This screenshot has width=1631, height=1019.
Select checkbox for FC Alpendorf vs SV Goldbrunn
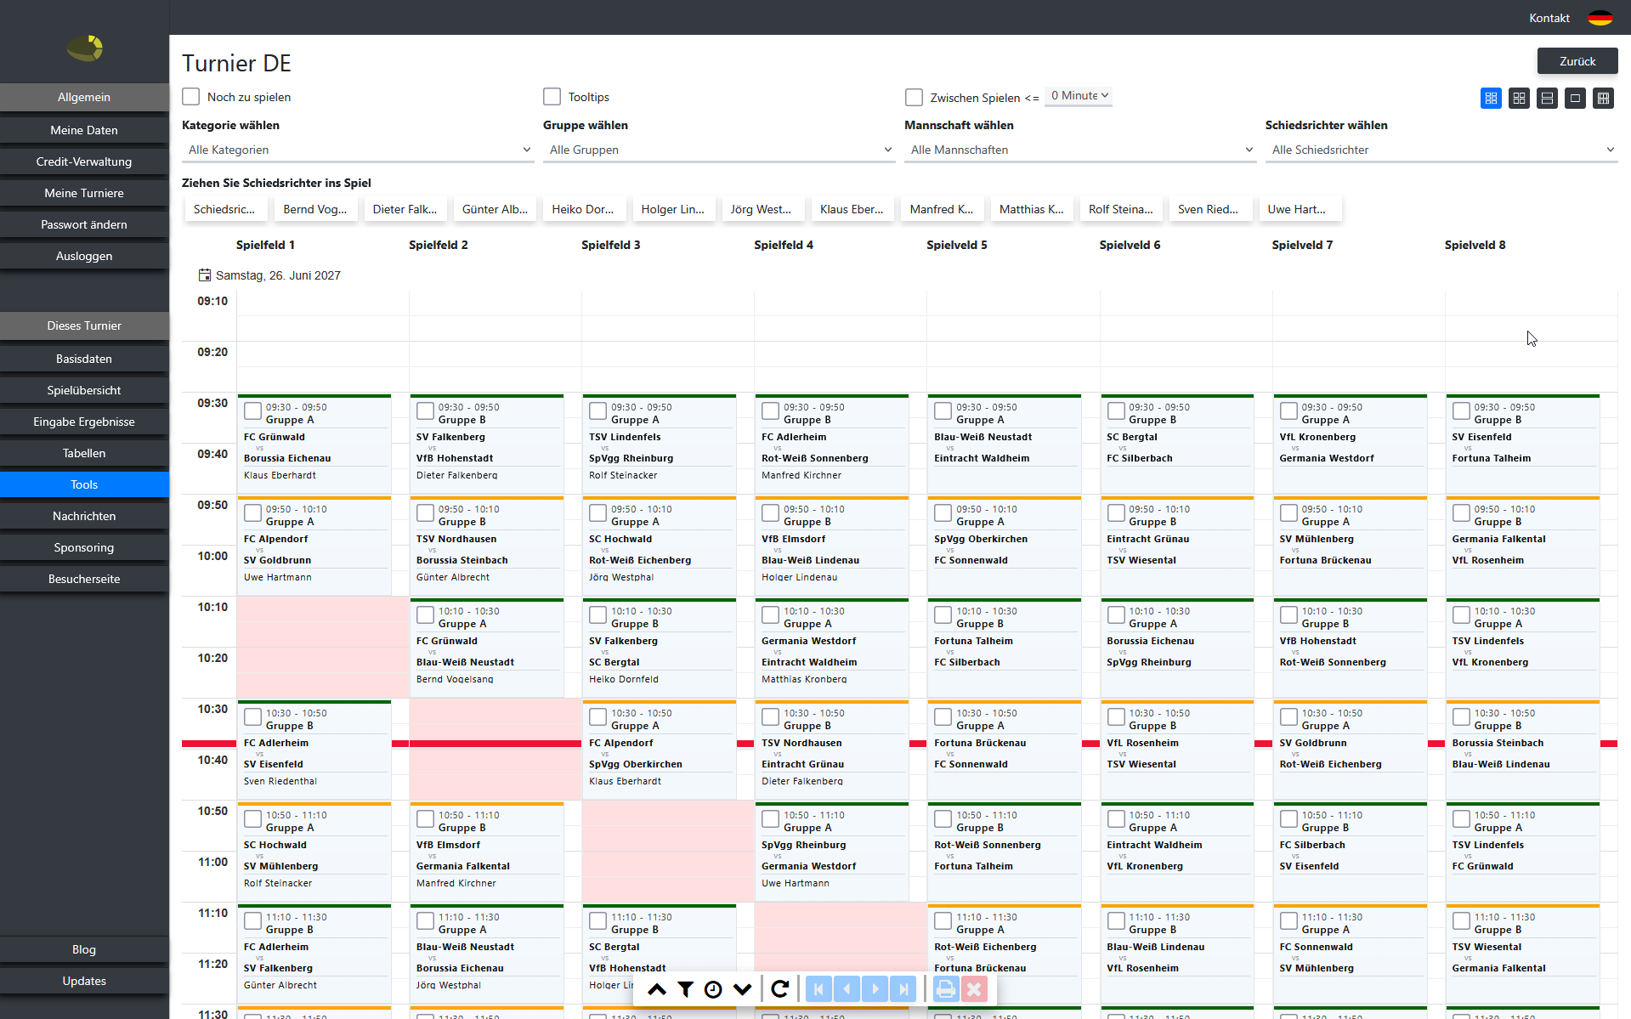(x=252, y=513)
